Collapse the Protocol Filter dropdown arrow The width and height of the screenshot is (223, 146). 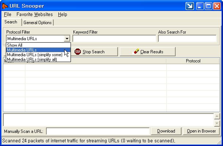pyautogui.click(x=67, y=38)
